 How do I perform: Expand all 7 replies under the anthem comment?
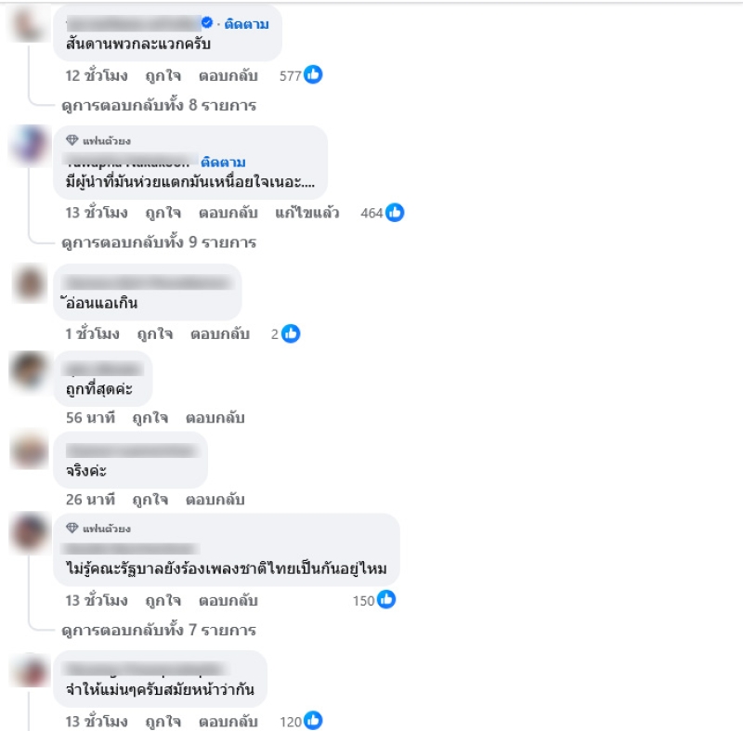pyautogui.click(x=159, y=630)
